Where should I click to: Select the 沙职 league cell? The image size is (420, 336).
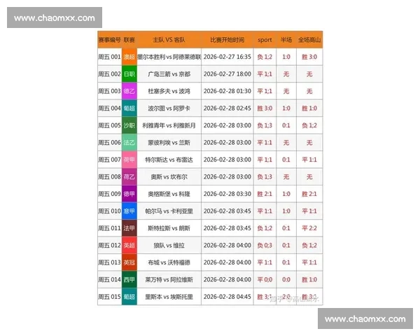point(129,125)
